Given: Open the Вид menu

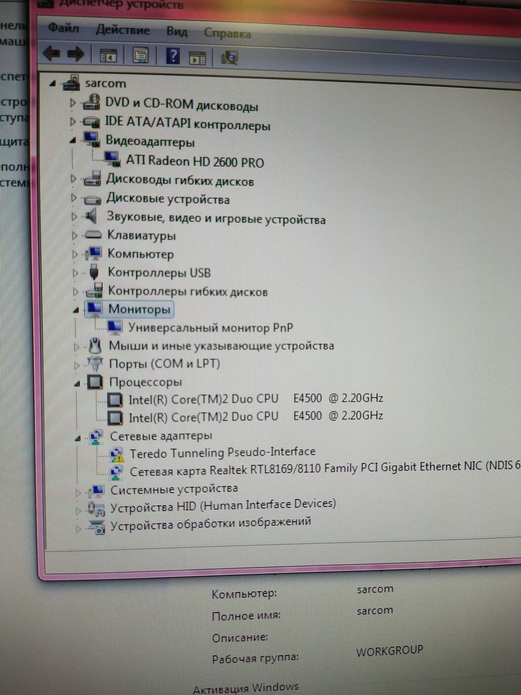Looking at the screenshot, I should point(177,31).
